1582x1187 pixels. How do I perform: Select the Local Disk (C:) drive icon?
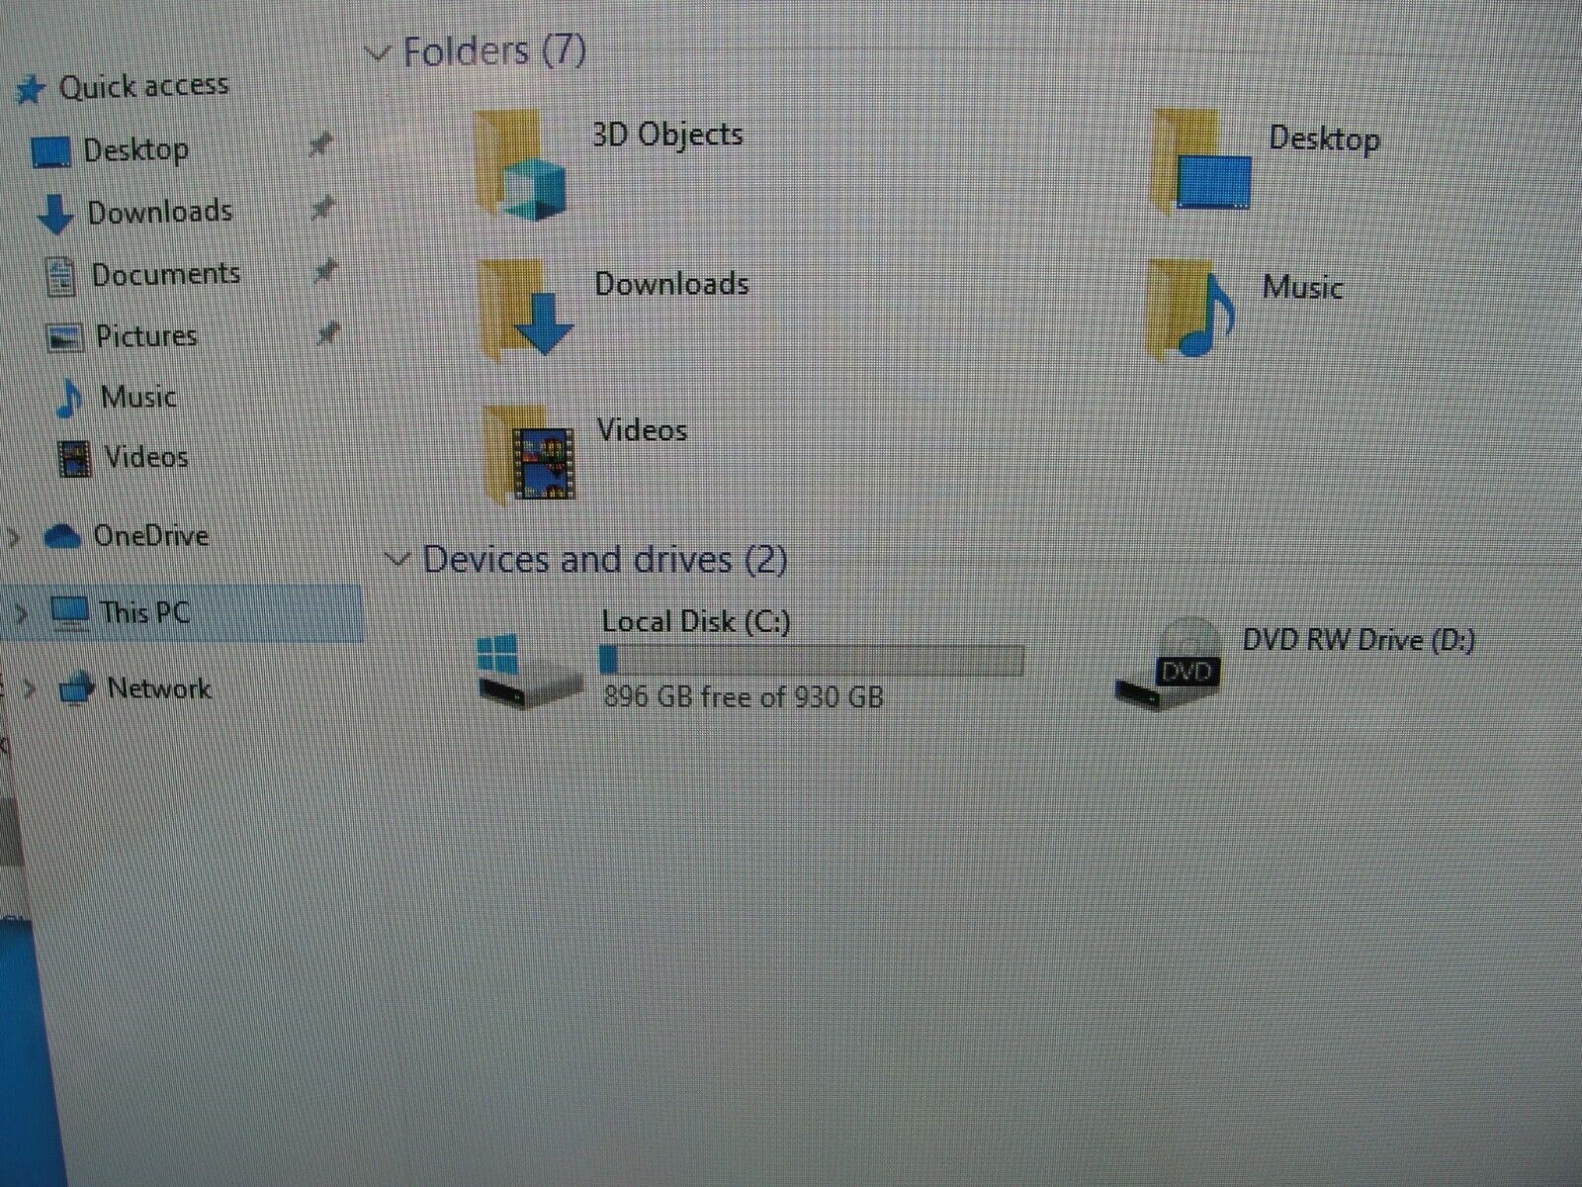click(x=528, y=671)
